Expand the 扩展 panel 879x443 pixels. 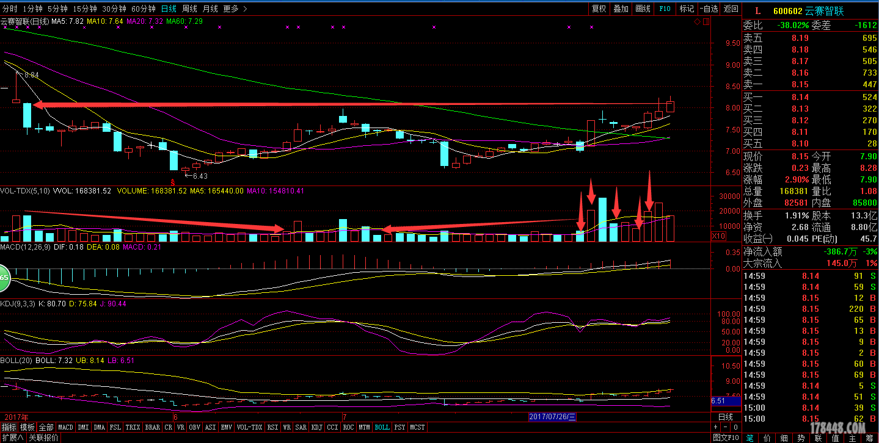13,438
